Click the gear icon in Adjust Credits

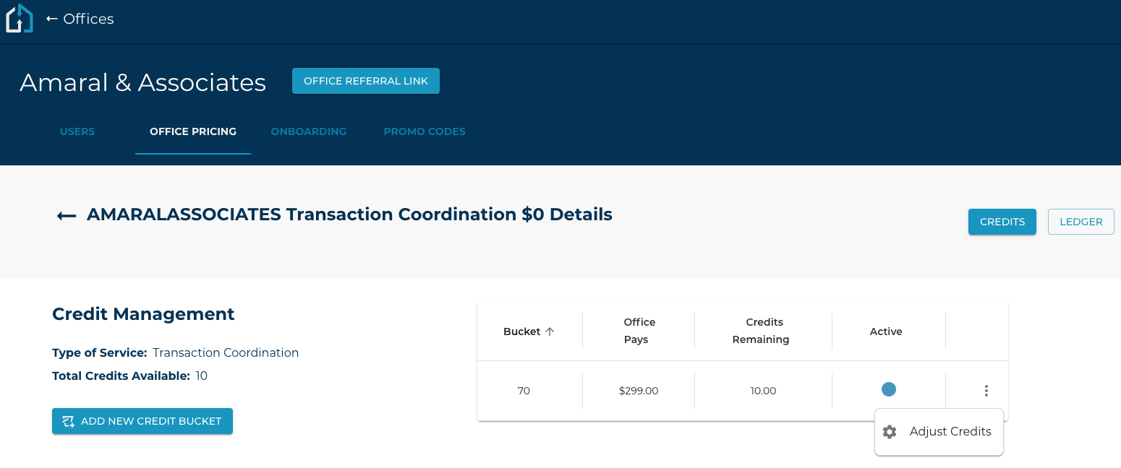click(890, 432)
